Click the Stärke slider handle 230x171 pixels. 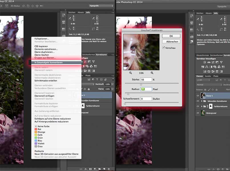click(141, 84)
